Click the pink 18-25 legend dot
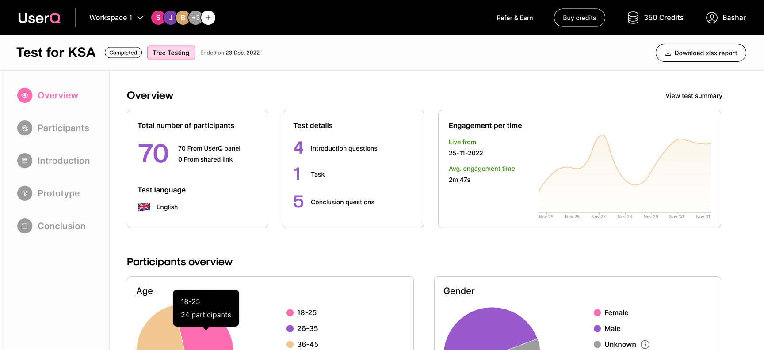This screenshot has height=350, width=764. pos(290,312)
